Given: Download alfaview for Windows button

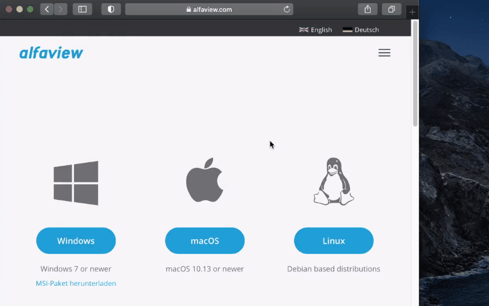Looking at the screenshot, I should [76, 241].
